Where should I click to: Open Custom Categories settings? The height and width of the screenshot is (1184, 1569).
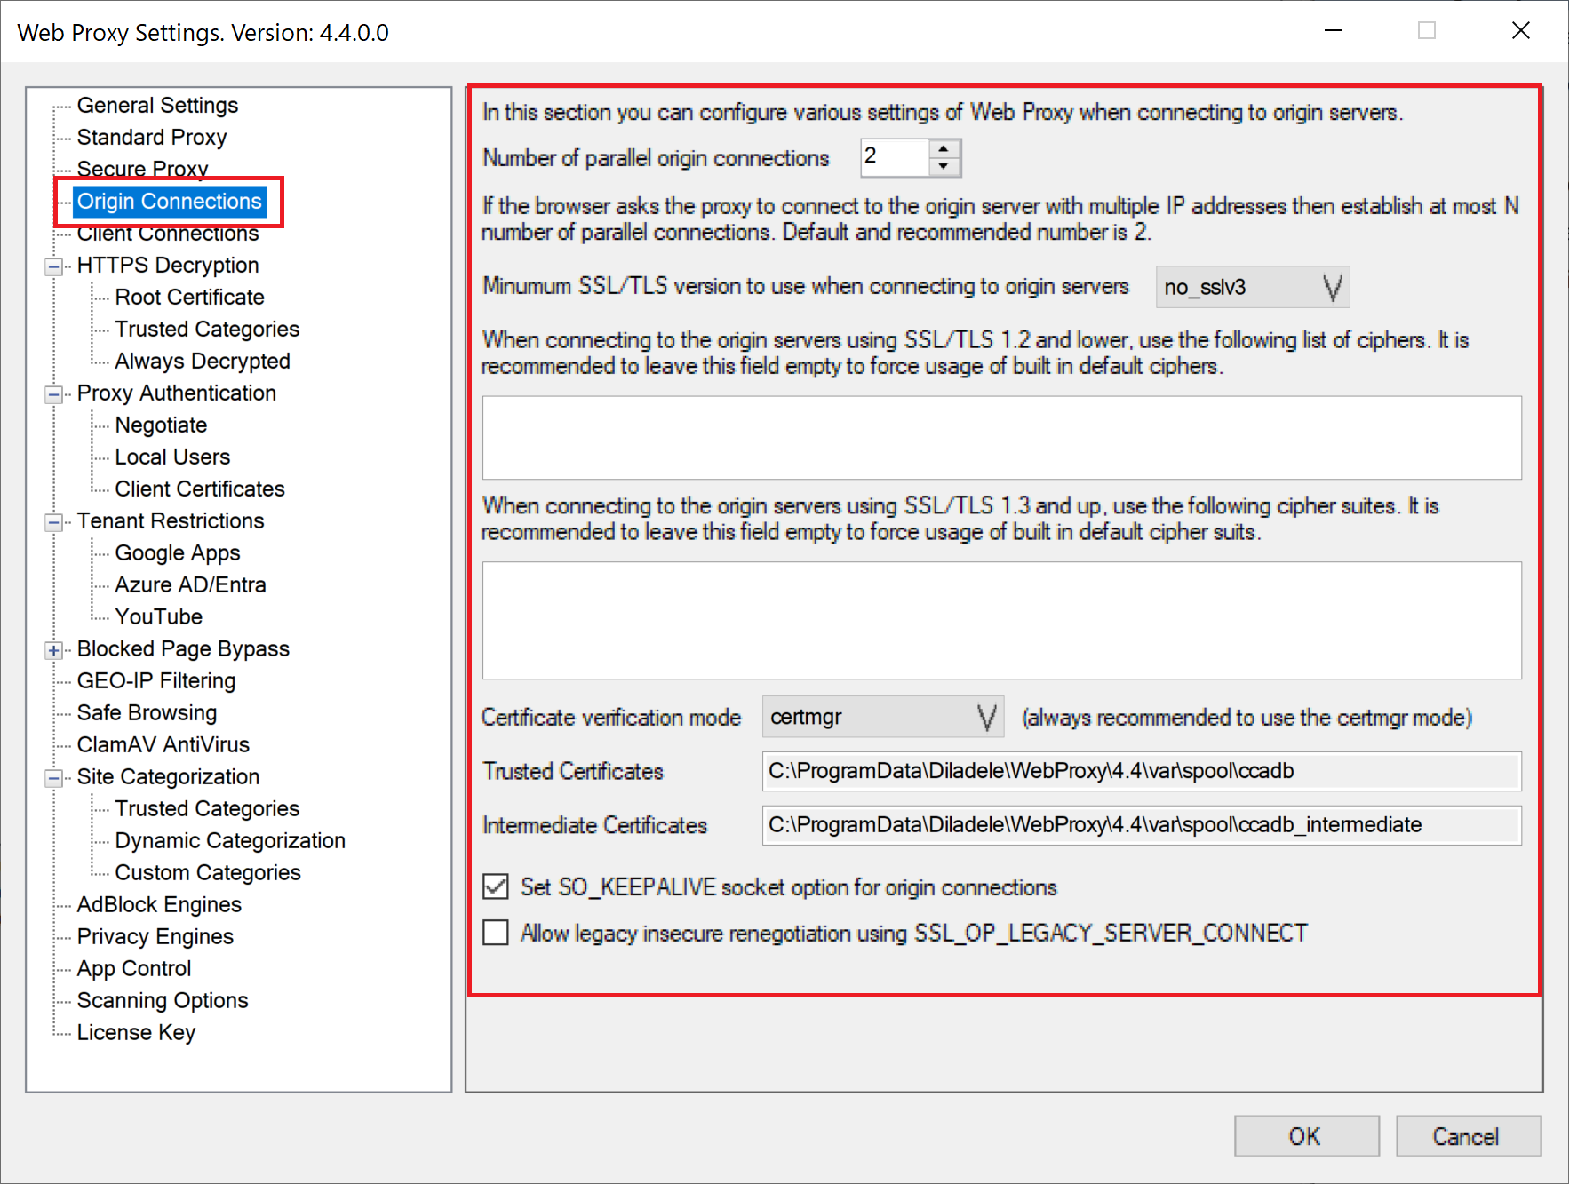208,873
